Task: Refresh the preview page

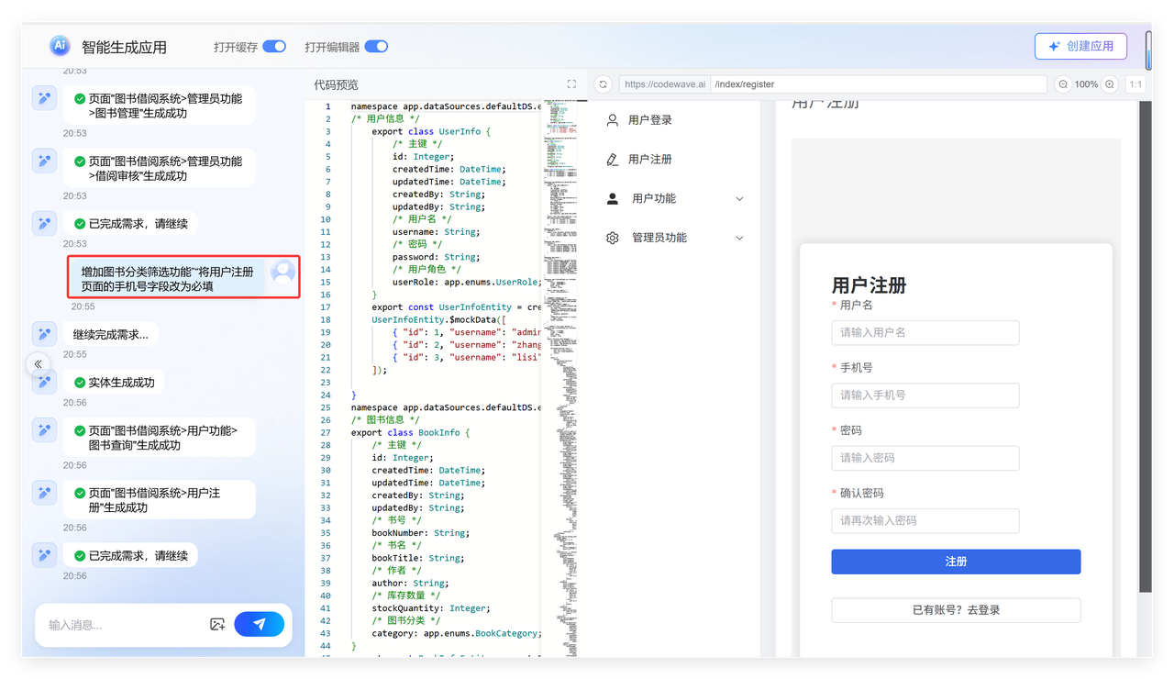Action: click(x=603, y=84)
